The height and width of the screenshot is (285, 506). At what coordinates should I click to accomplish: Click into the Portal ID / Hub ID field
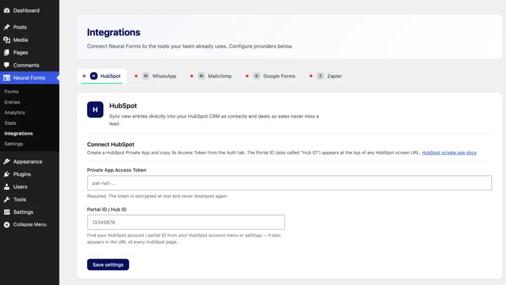(186, 222)
